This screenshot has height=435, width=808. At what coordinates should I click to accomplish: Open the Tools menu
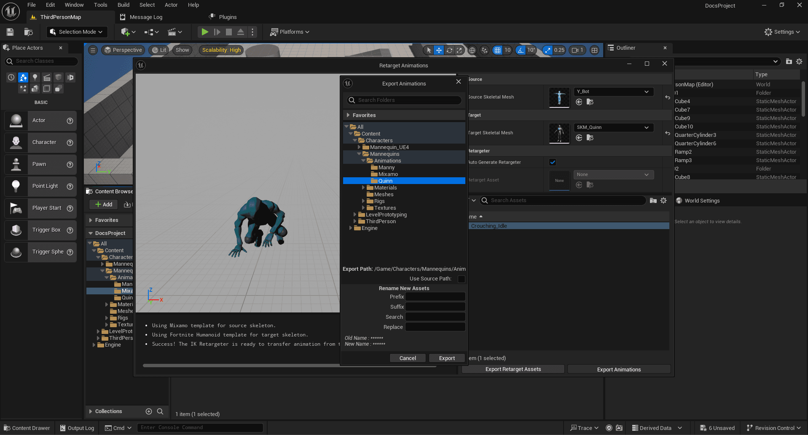click(100, 5)
